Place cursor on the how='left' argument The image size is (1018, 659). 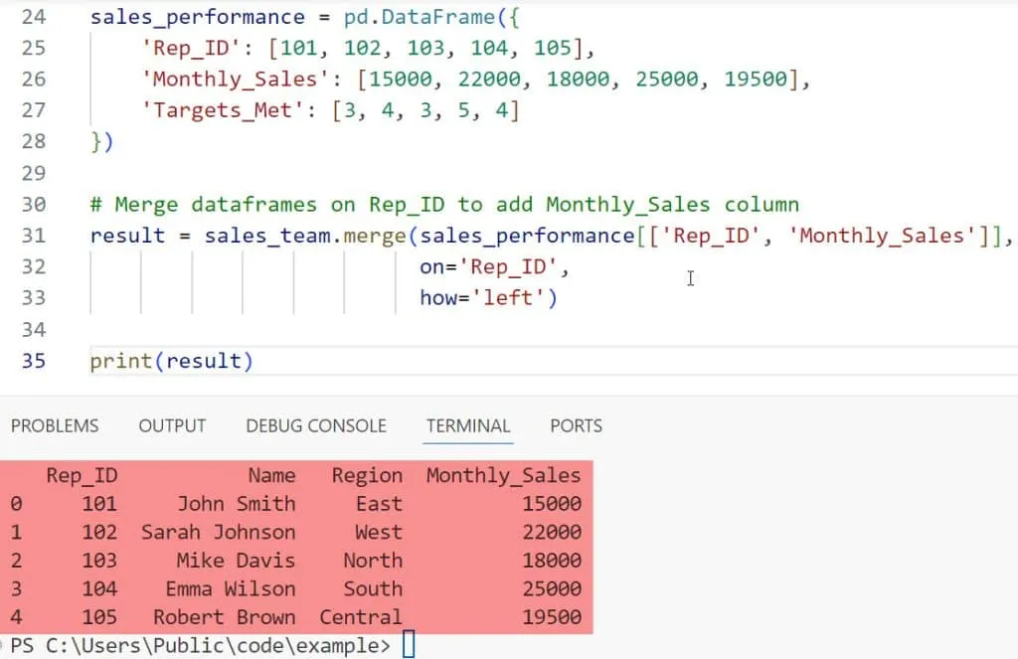pyautogui.click(x=488, y=297)
